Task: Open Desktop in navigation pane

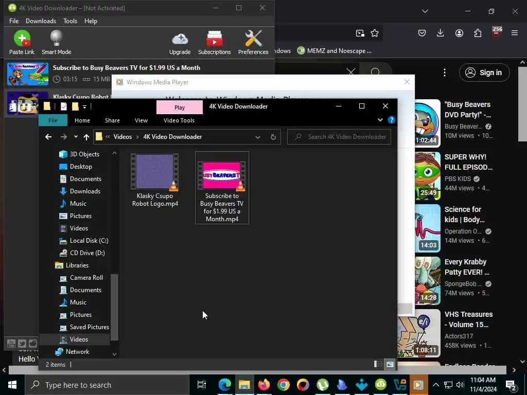Action: (76, 167)
